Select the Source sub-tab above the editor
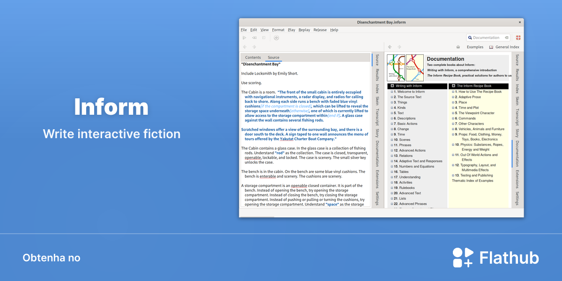The height and width of the screenshot is (281, 562). click(274, 58)
